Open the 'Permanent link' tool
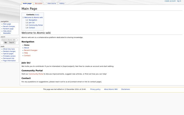This screenshot has width=184, height=115. point(9,58)
